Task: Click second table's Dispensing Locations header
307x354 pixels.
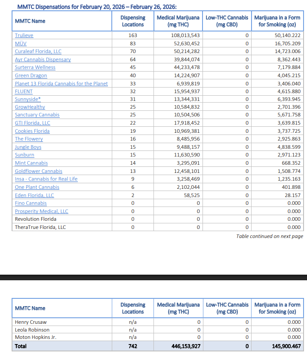Action: pos(133,308)
